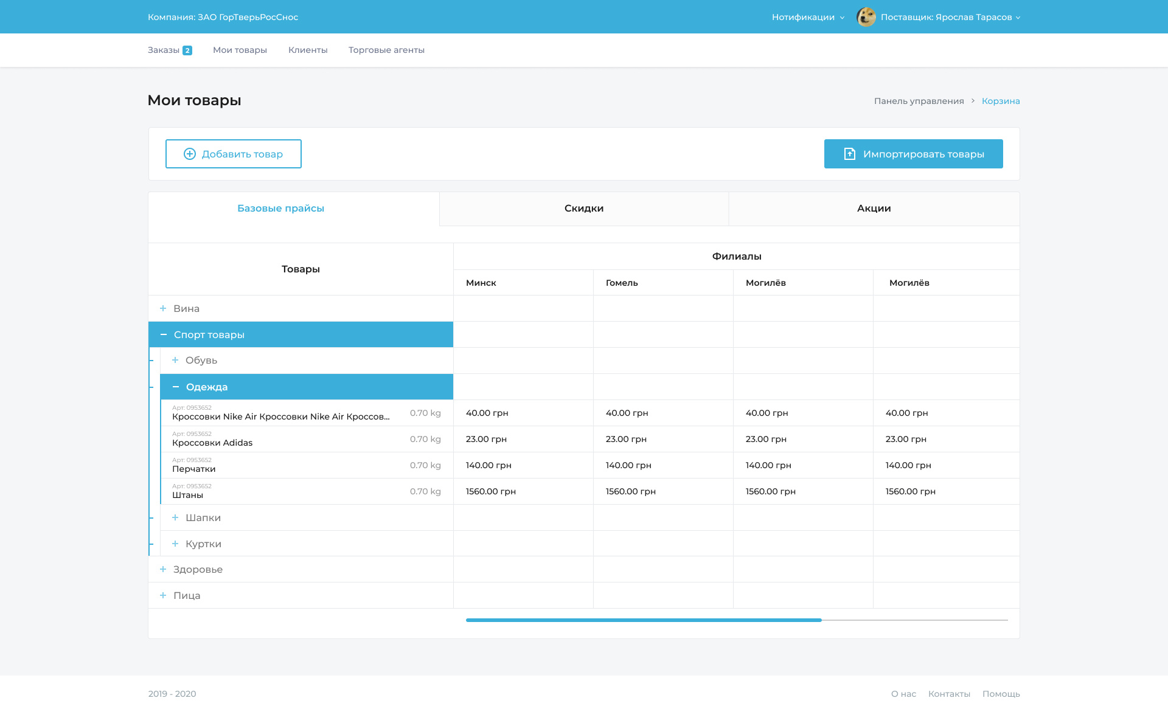The width and height of the screenshot is (1168, 712).
Task: Click the 0.70 kg weight of Перчатки
Action: [425, 465]
